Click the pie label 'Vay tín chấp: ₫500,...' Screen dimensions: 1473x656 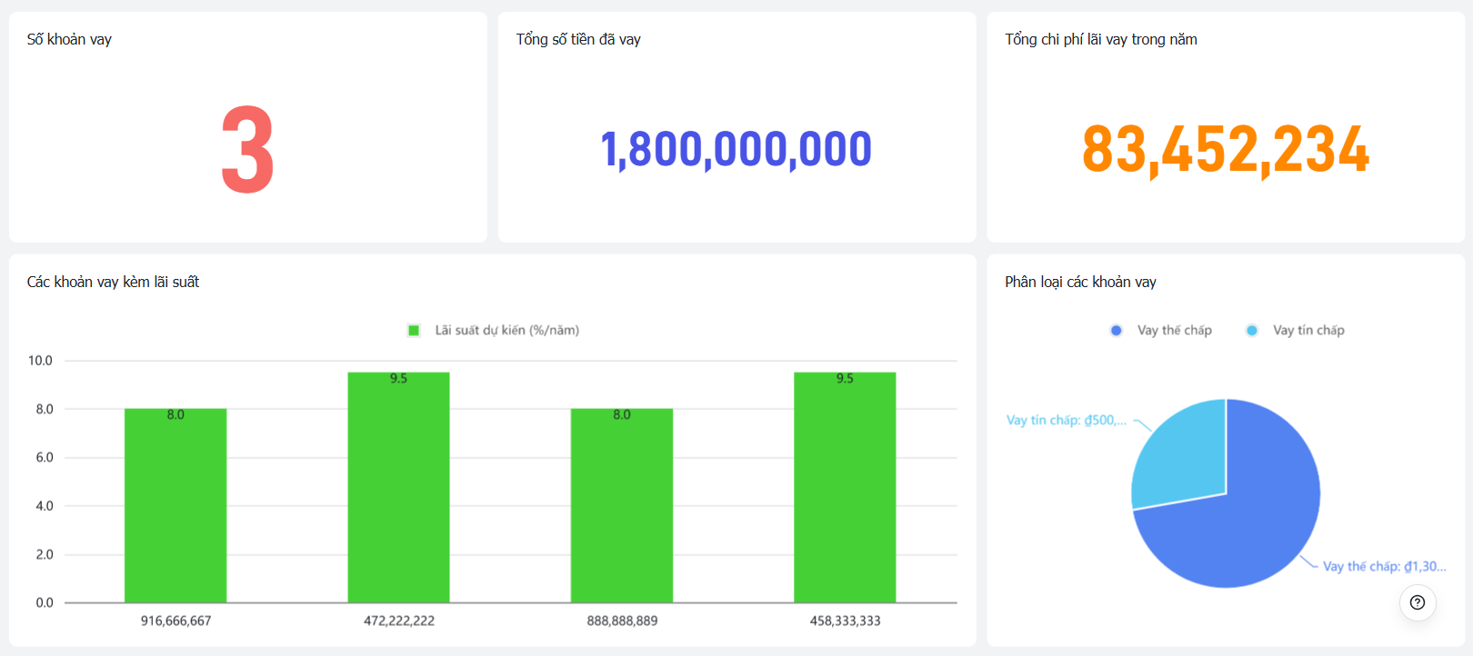1067,421
